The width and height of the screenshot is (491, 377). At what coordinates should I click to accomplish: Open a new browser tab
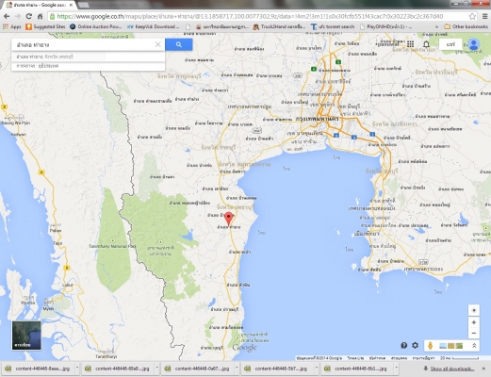coord(83,5)
